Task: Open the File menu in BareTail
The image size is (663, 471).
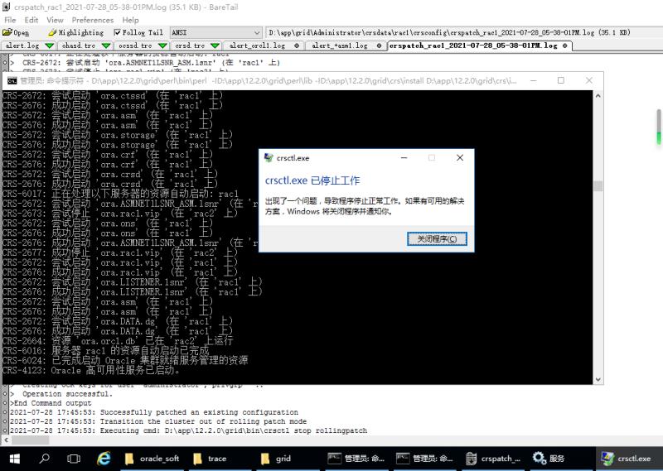Action: click(x=10, y=20)
